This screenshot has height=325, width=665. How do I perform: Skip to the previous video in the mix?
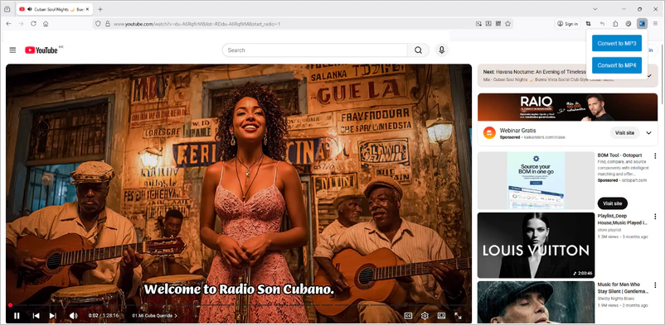pyautogui.click(x=36, y=315)
